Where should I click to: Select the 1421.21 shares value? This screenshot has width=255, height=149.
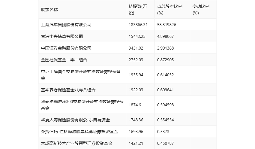click(136, 143)
